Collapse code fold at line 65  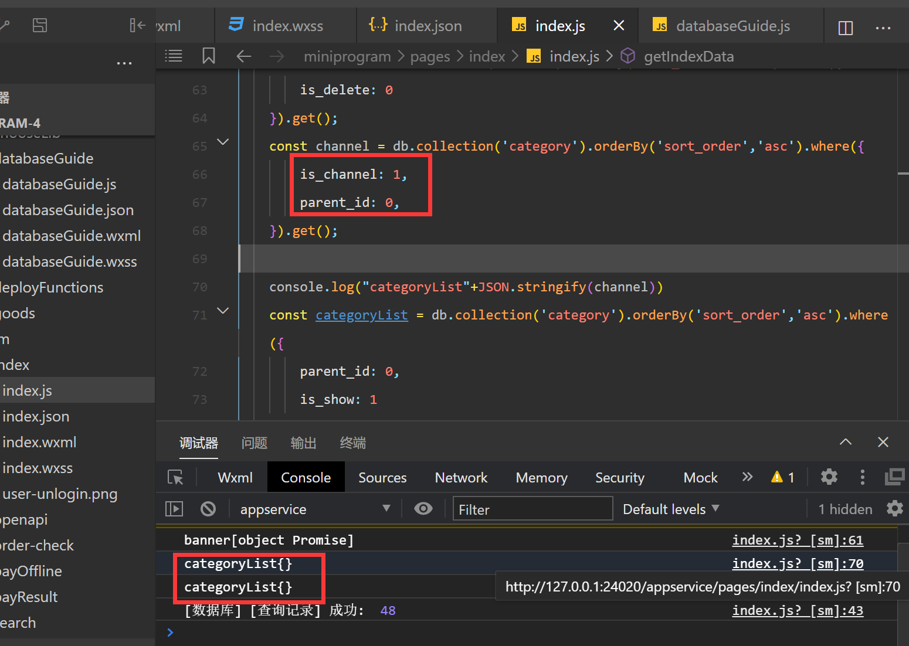coord(223,142)
